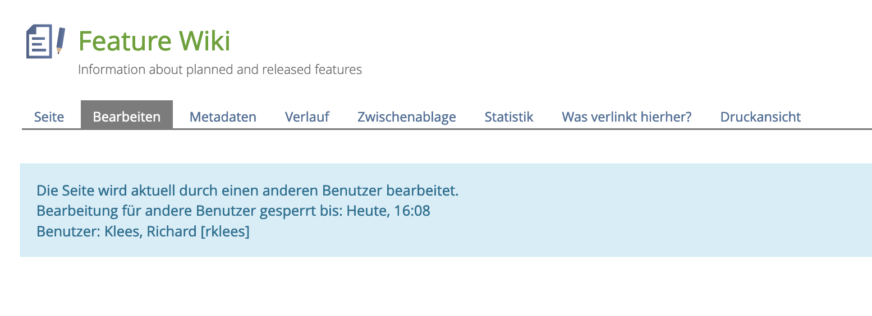Click the subtitle about planned and released features
This screenshot has height=316, width=872.
(x=220, y=69)
